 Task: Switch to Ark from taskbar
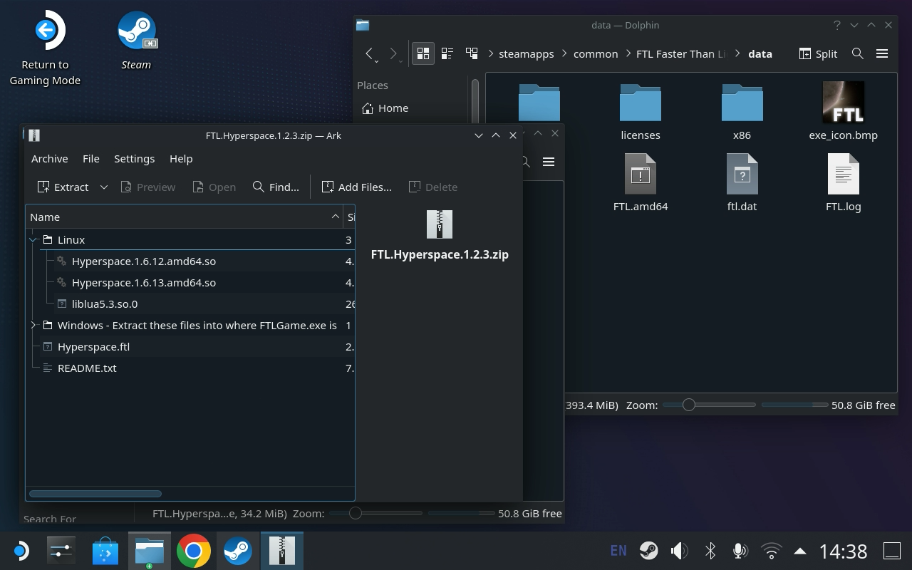click(282, 551)
